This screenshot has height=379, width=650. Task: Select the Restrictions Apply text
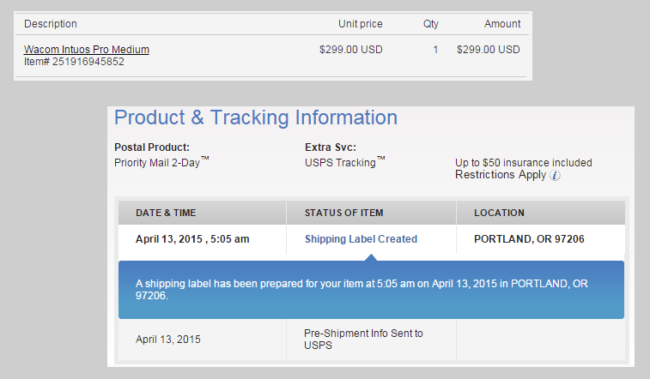(x=501, y=175)
